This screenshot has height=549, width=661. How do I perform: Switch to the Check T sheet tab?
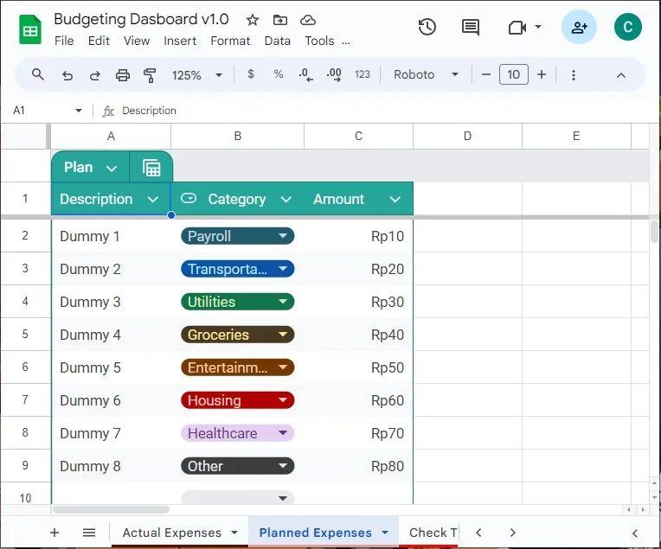(433, 533)
